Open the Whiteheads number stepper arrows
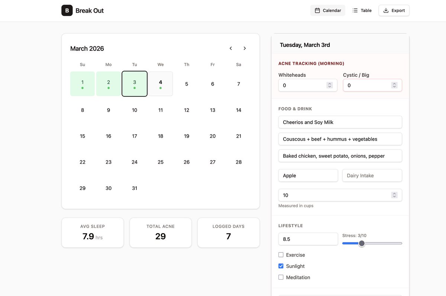 click(329, 85)
